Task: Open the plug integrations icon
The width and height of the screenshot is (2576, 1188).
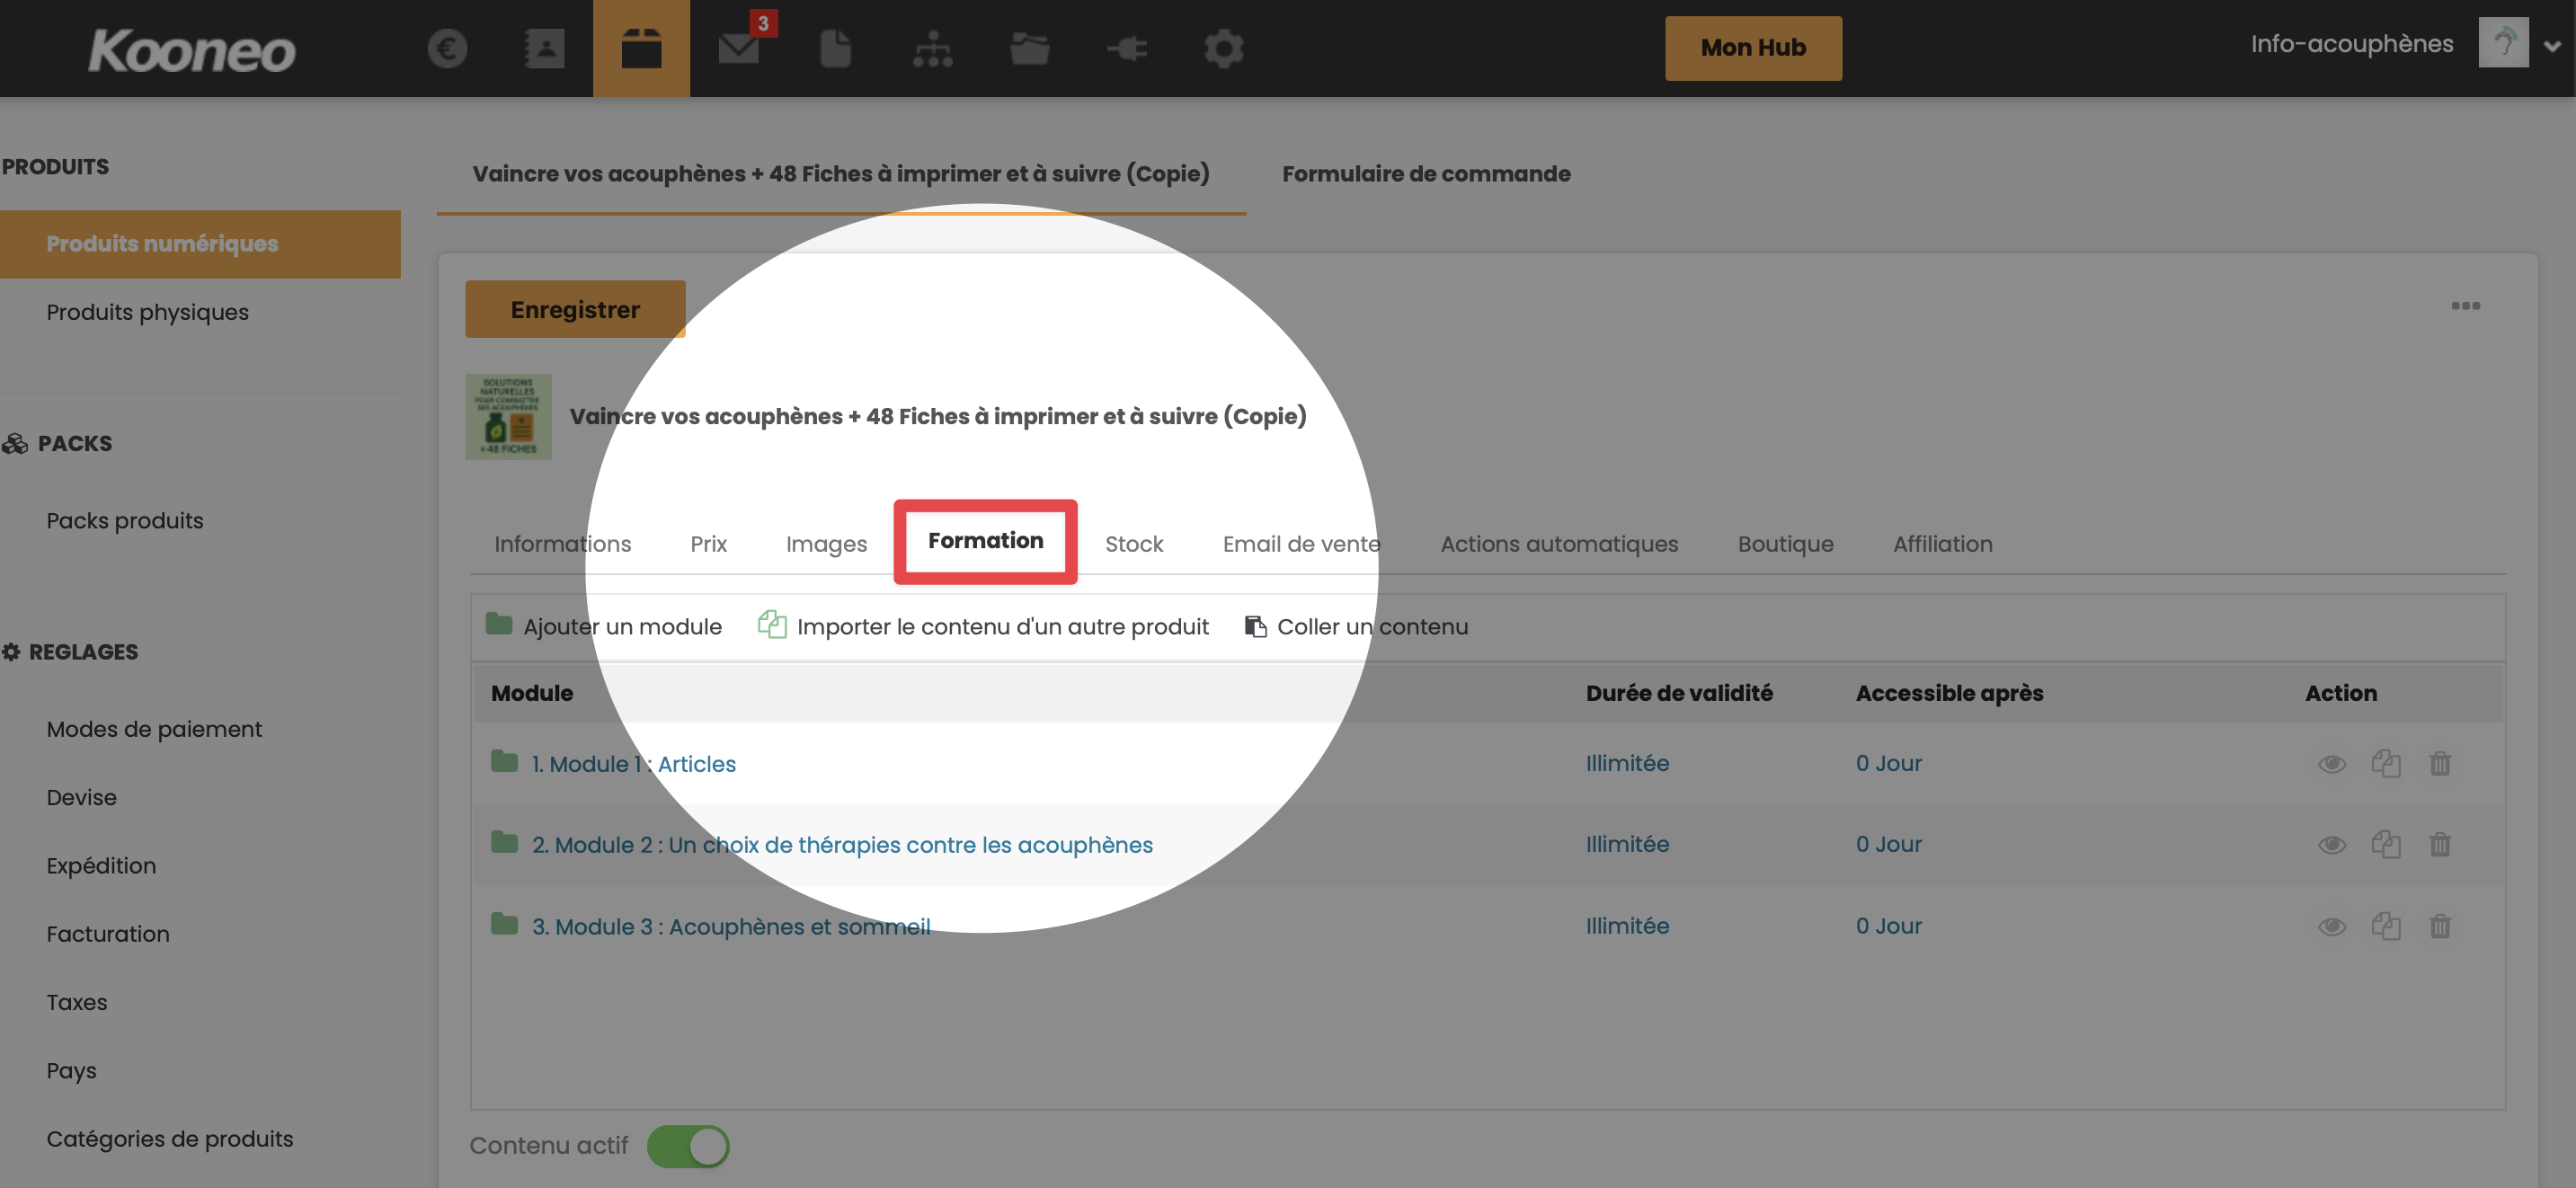Action: [x=1127, y=48]
